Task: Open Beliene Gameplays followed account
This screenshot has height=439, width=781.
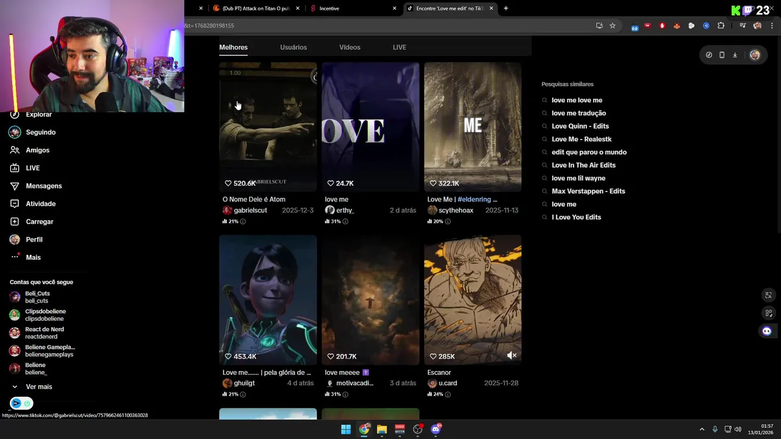Action: tap(49, 351)
